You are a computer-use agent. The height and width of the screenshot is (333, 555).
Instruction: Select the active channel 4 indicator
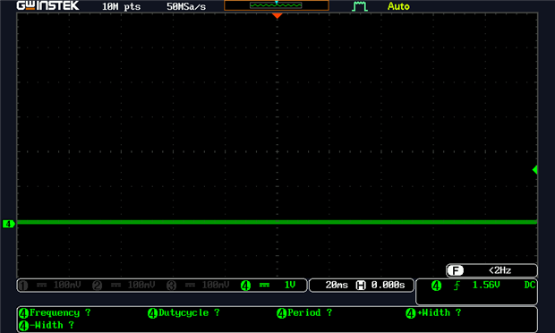point(245,286)
